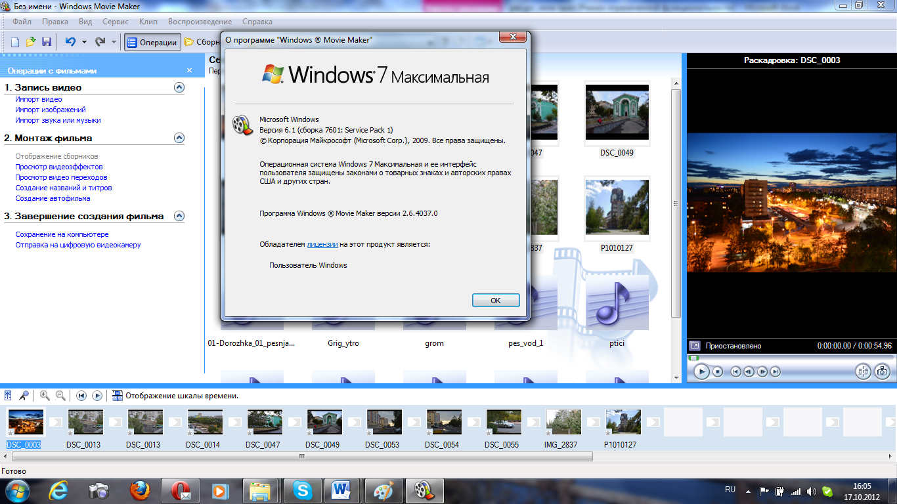Save the project with the floppy disk icon
This screenshot has height=504, width=897.
tap(47, 42)
